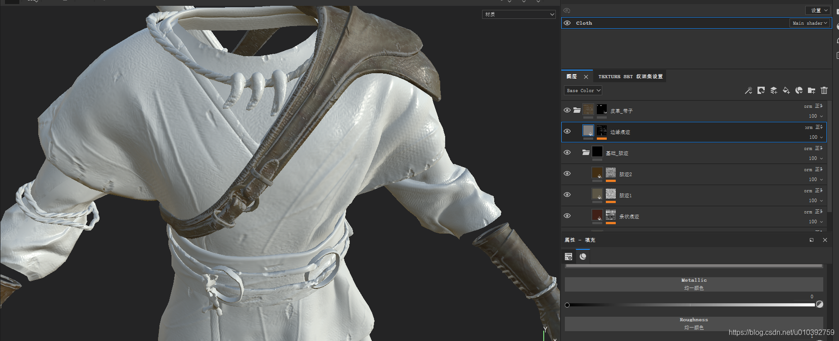This screenshot has width=839, height=341.
Task: Click the add fill layer bucket icon
Action: point(786,90)
